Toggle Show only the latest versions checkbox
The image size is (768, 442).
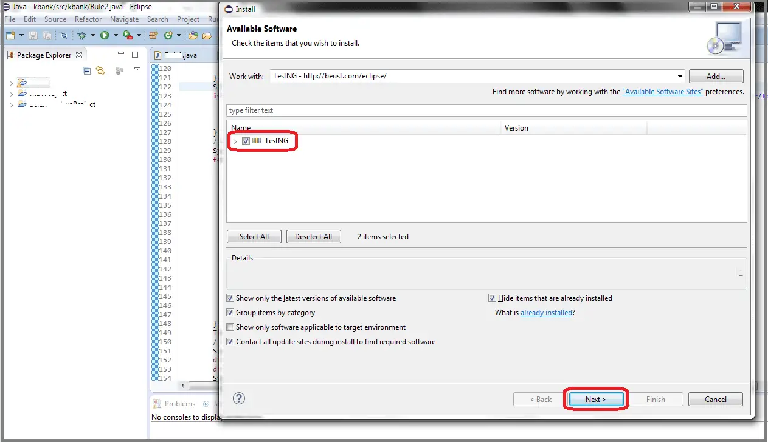pos(230,298)
